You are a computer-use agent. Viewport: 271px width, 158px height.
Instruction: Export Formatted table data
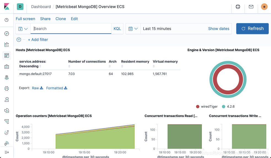56,88
